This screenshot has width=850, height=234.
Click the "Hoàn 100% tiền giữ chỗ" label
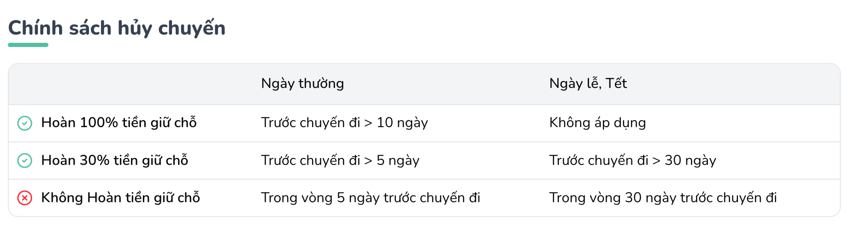[x=119, y=123]
